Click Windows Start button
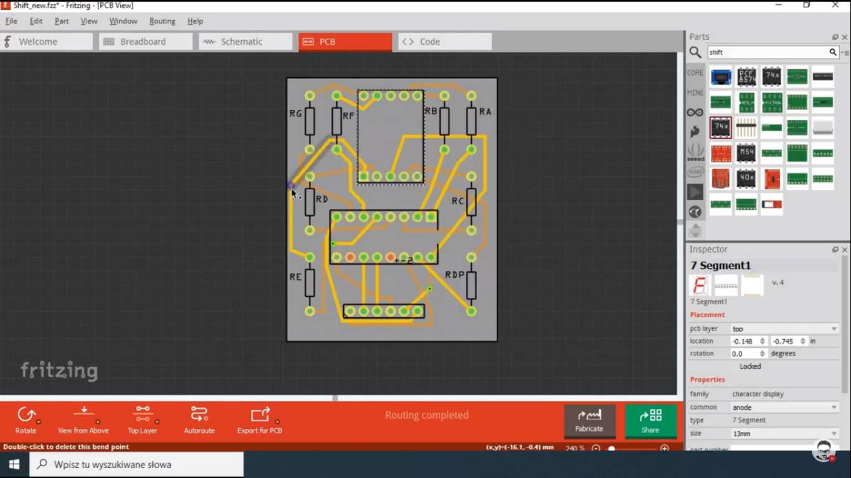This screenshot has width=851, height=478. point(14,464)
